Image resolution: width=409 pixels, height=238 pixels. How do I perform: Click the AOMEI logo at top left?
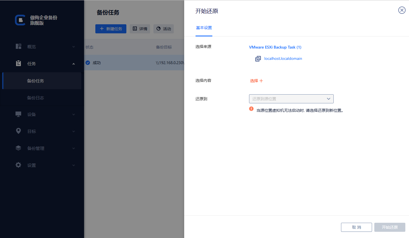pos(20,20)
